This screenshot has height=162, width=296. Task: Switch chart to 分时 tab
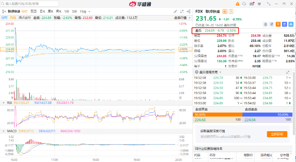point(24,11)
